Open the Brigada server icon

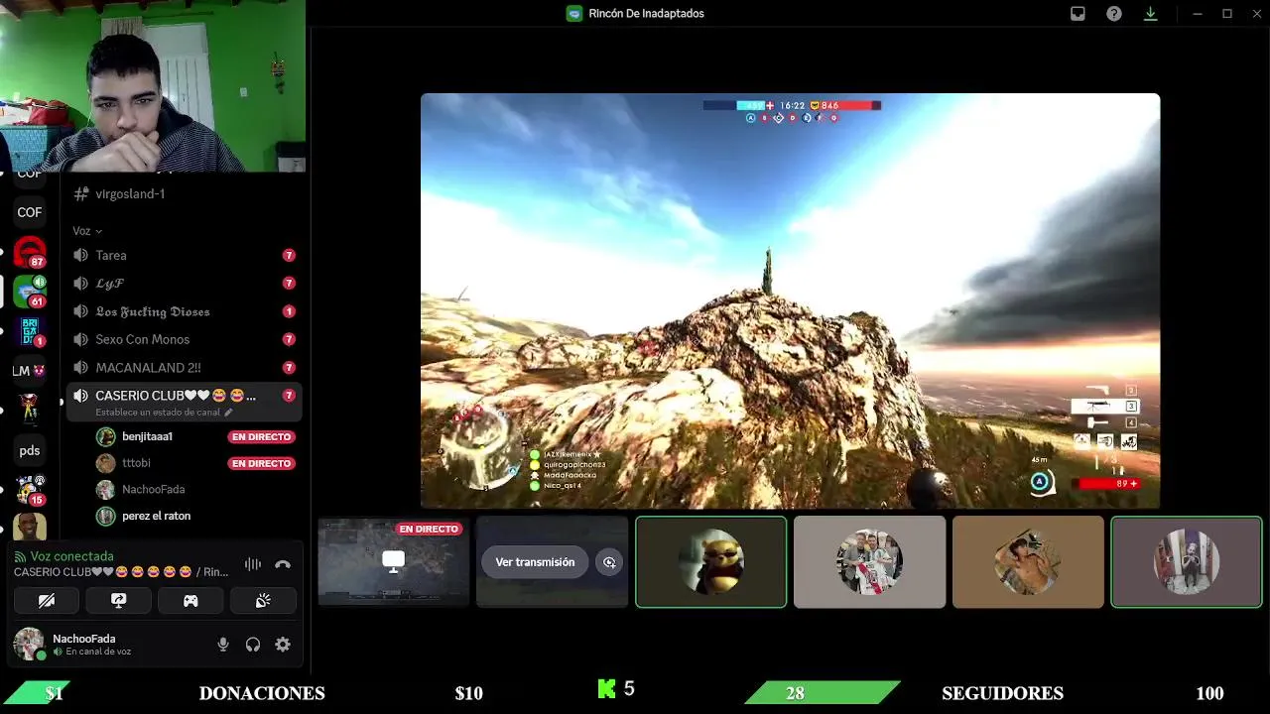[x=30, y=331]
